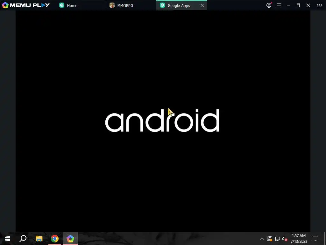Open the network status tray icon

(277, 239)
